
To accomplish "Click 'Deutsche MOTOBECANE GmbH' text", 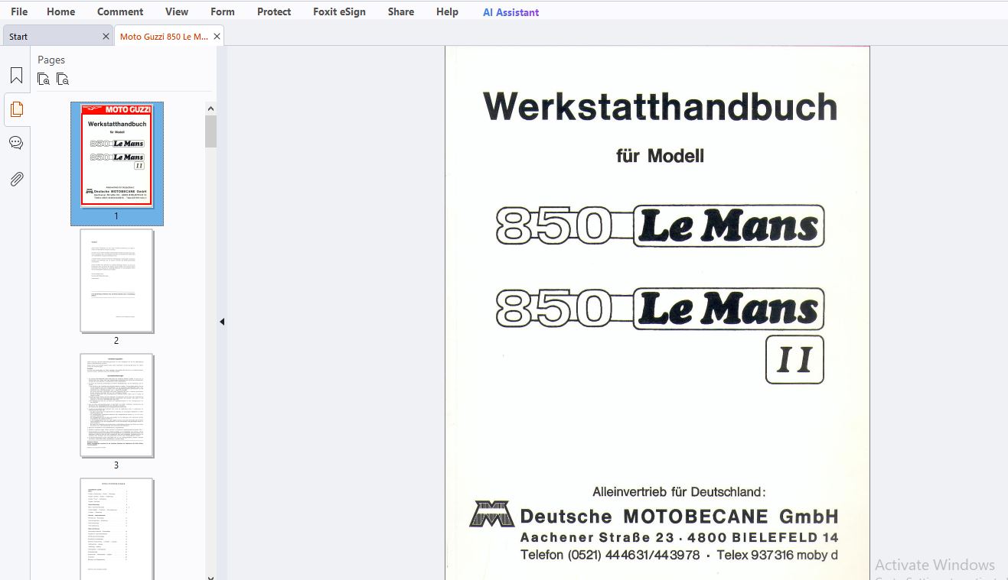I will [679, 516].
